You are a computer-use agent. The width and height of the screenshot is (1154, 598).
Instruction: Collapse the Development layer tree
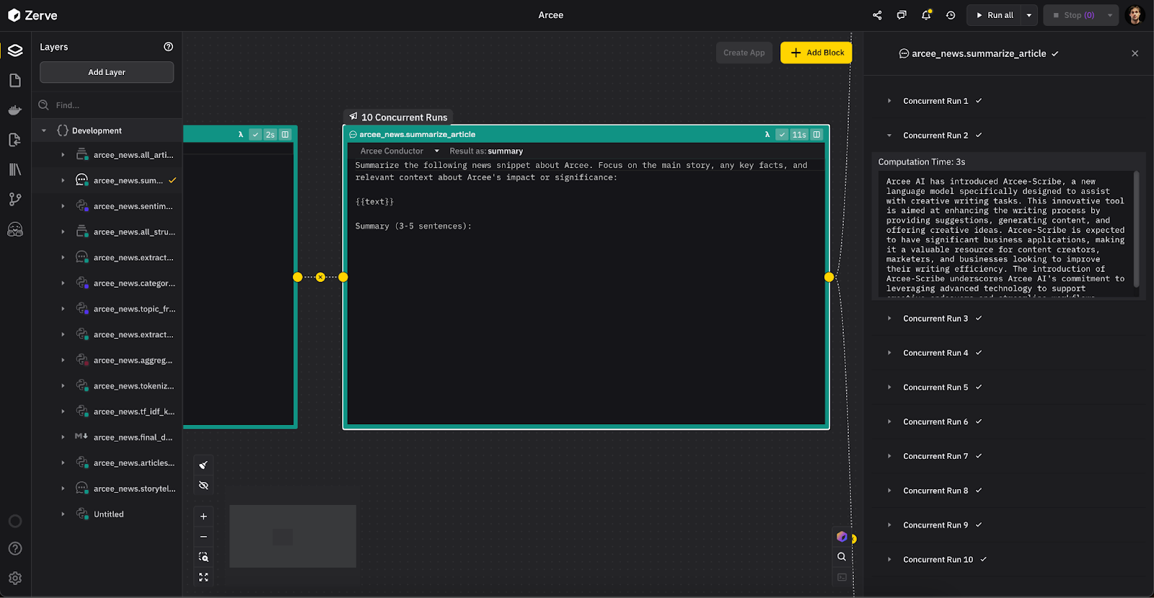44,131
